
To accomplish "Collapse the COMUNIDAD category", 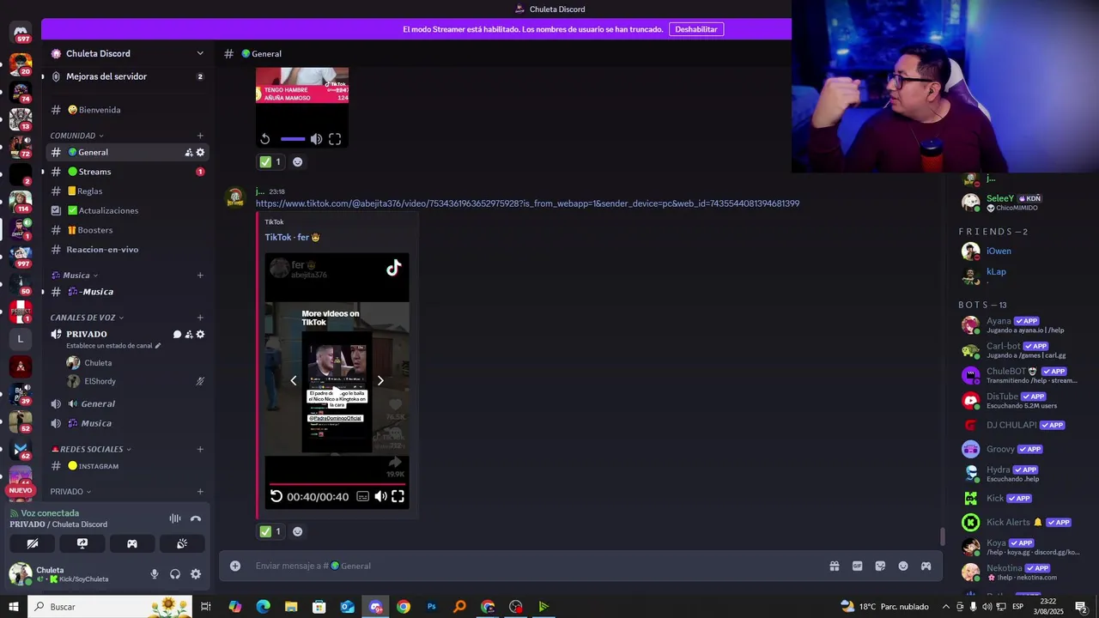I will point(76,136).
